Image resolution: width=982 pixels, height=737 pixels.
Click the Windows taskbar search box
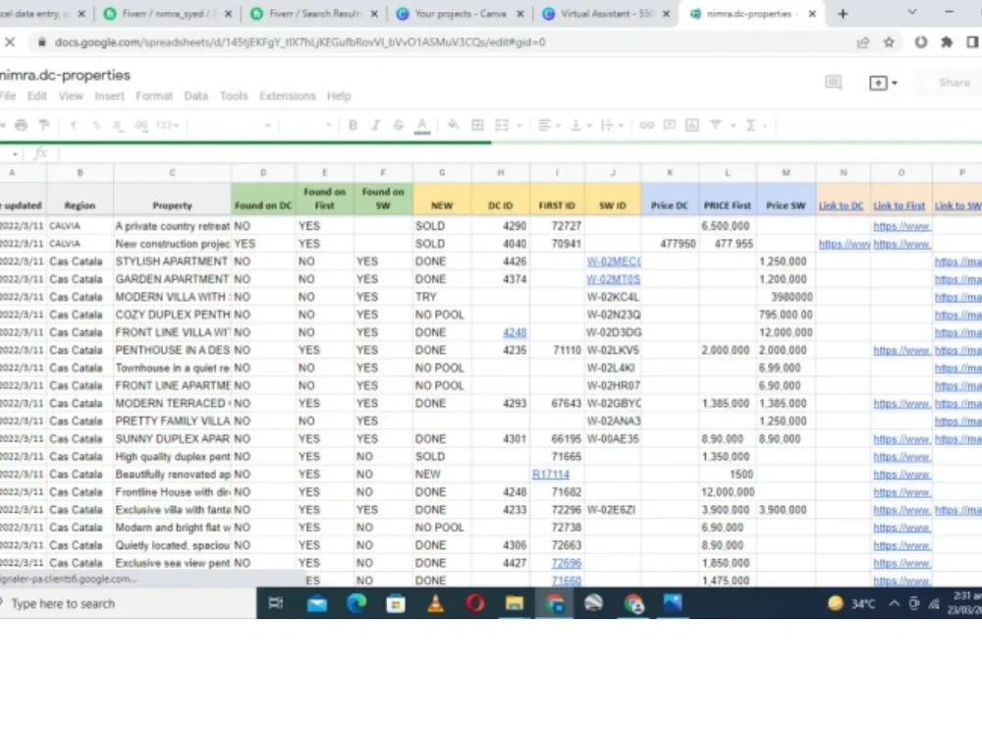(x=127, y=603)
